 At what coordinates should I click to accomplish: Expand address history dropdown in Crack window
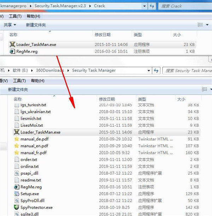(144, 6)
